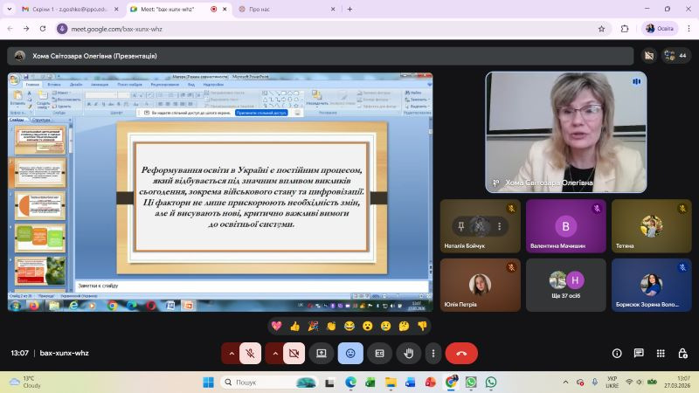Send the clapping hands reaction

coord(331,326)
